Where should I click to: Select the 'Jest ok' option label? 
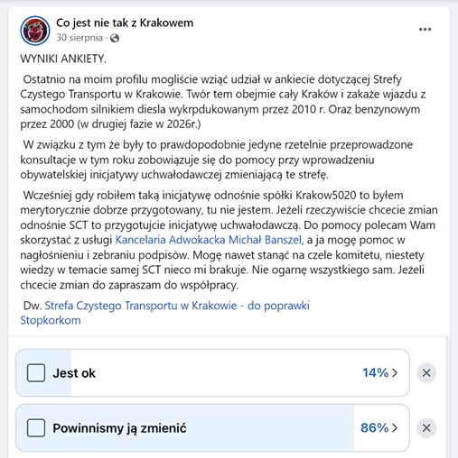tap(74, 373)
